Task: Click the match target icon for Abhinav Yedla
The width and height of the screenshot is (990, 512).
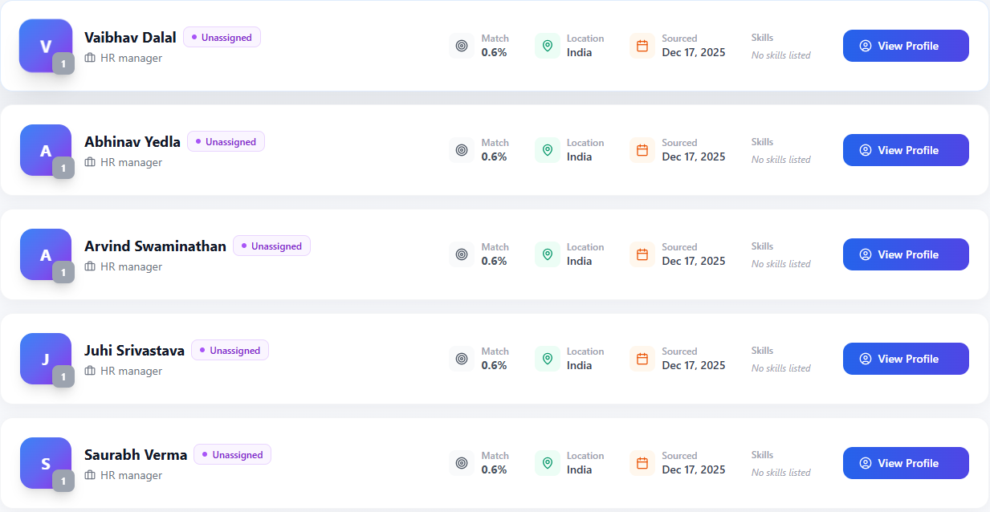Action: coord(462,150)
